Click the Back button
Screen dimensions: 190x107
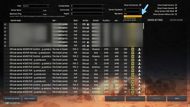[x=177, y=98]
